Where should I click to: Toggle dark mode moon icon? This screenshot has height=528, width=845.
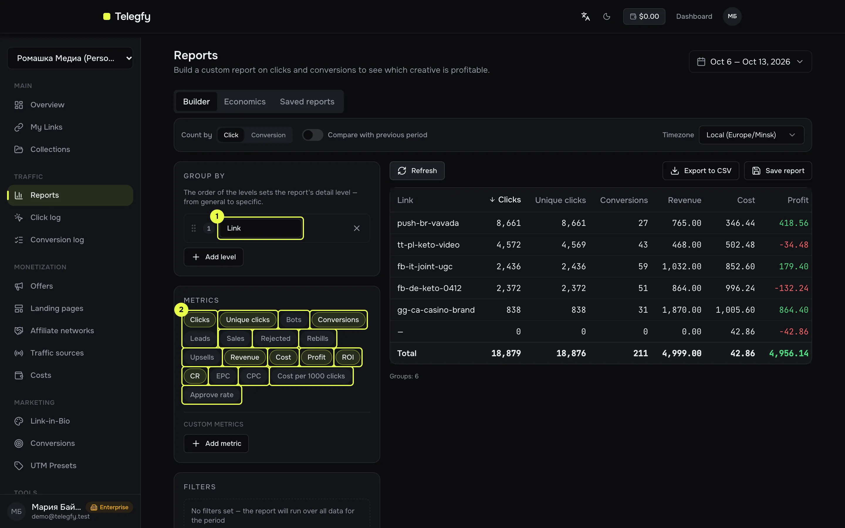tap(606, 16)
